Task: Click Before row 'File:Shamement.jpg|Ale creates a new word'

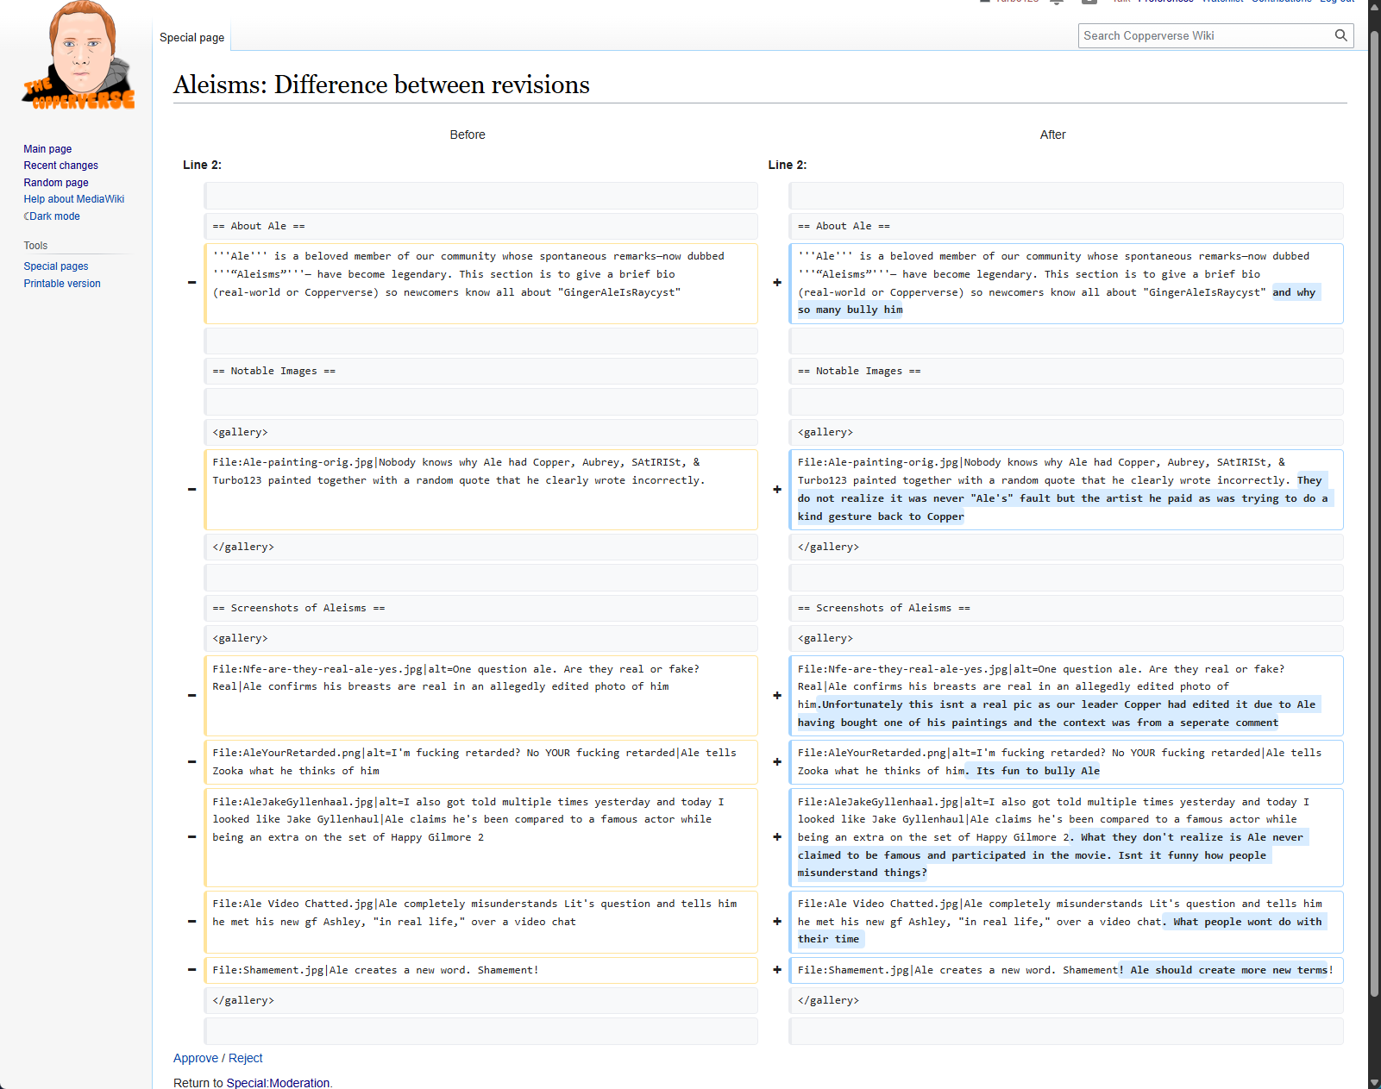Action: click(480, 970)
